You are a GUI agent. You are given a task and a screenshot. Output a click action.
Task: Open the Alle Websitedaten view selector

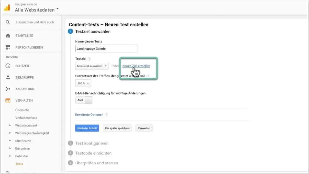point(37,10)
